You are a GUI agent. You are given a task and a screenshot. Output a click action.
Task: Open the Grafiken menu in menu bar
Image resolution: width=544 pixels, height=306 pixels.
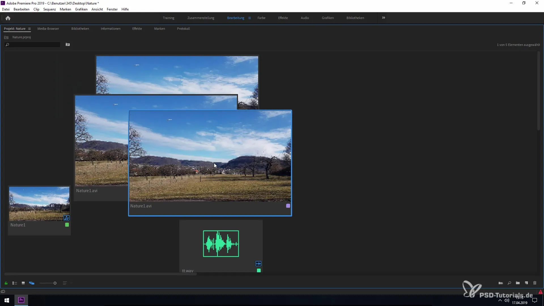click(81, 9)
